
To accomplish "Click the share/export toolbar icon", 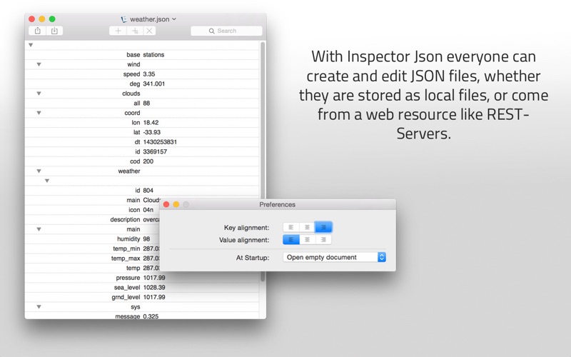I will pos(38,31).
